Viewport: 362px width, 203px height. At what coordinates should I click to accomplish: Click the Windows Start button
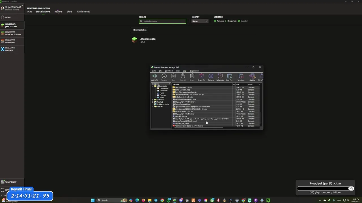tap(93, 200)
